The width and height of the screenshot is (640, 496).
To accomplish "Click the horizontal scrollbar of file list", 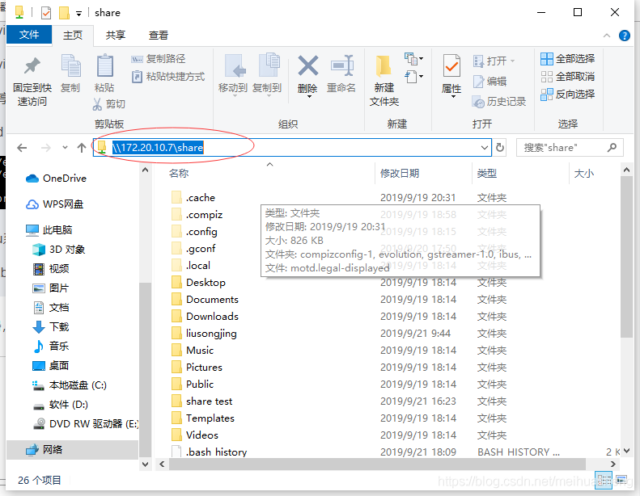I will [378, 464].
